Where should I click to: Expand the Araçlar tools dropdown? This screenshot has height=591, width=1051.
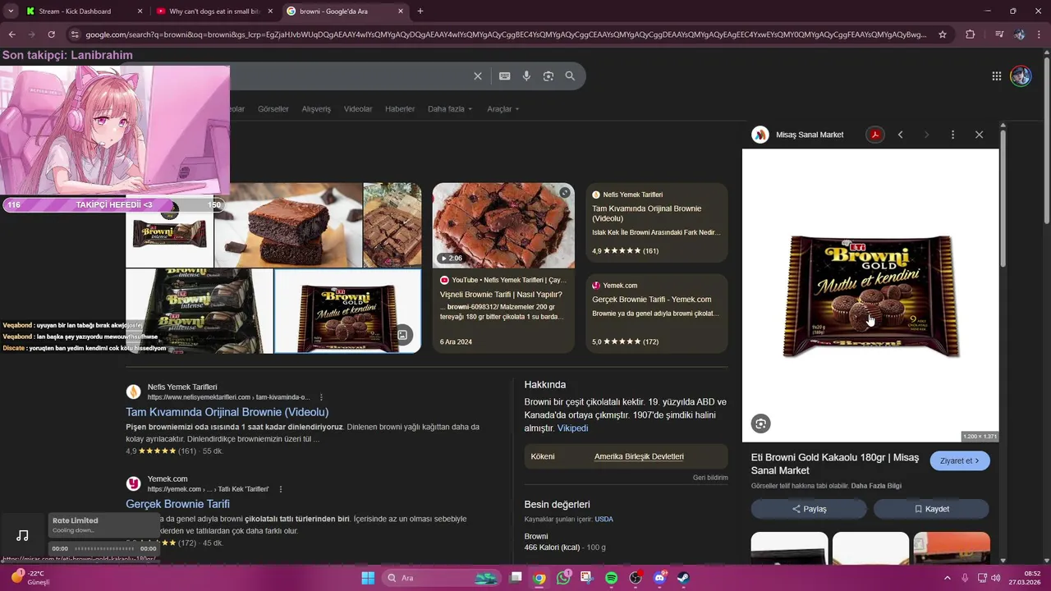(x=503, y=109)
